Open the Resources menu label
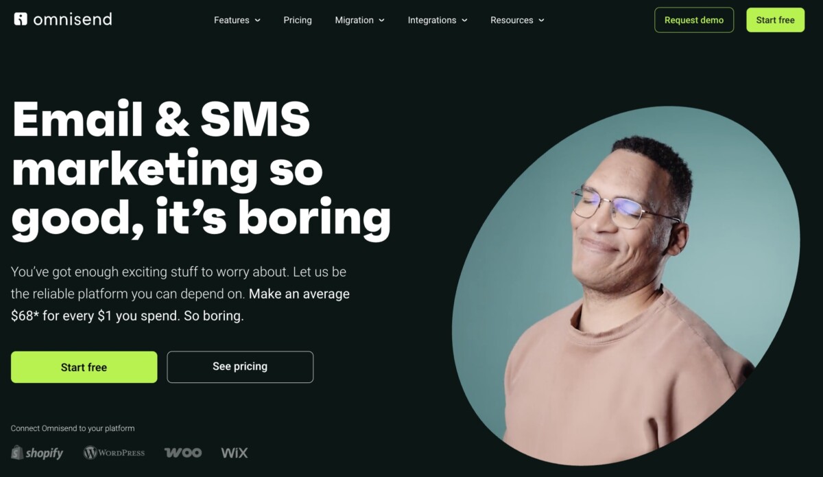Viewport: 823px width, 477px height. (x=512, y=20)
